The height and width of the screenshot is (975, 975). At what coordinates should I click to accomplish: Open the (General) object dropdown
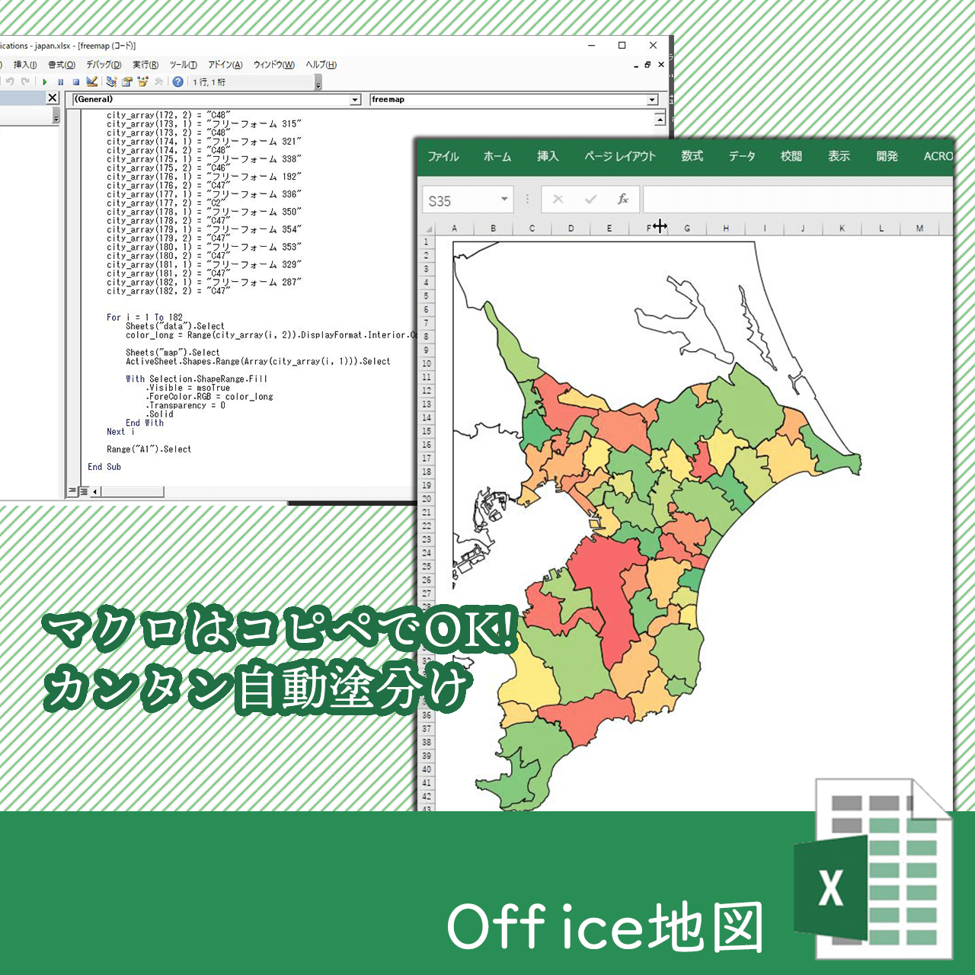(x=355, y=99)
